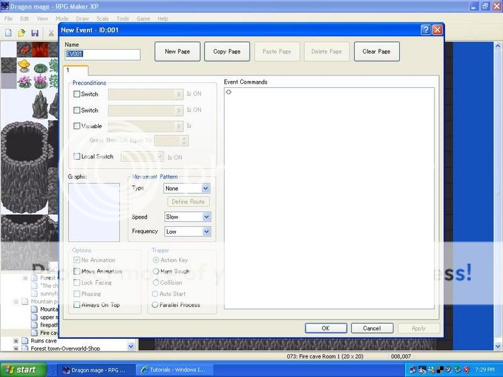The image size is (503, 377).
Task: Click the Save project floppy icon
Action: 35,33
